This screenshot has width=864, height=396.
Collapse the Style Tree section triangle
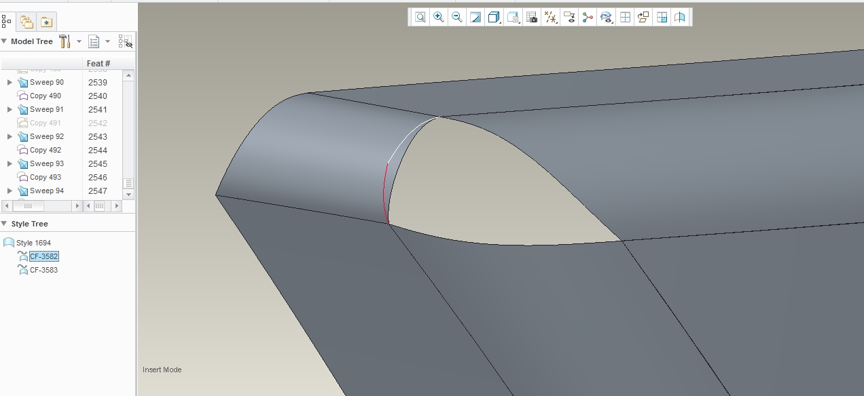click(4, 223)
